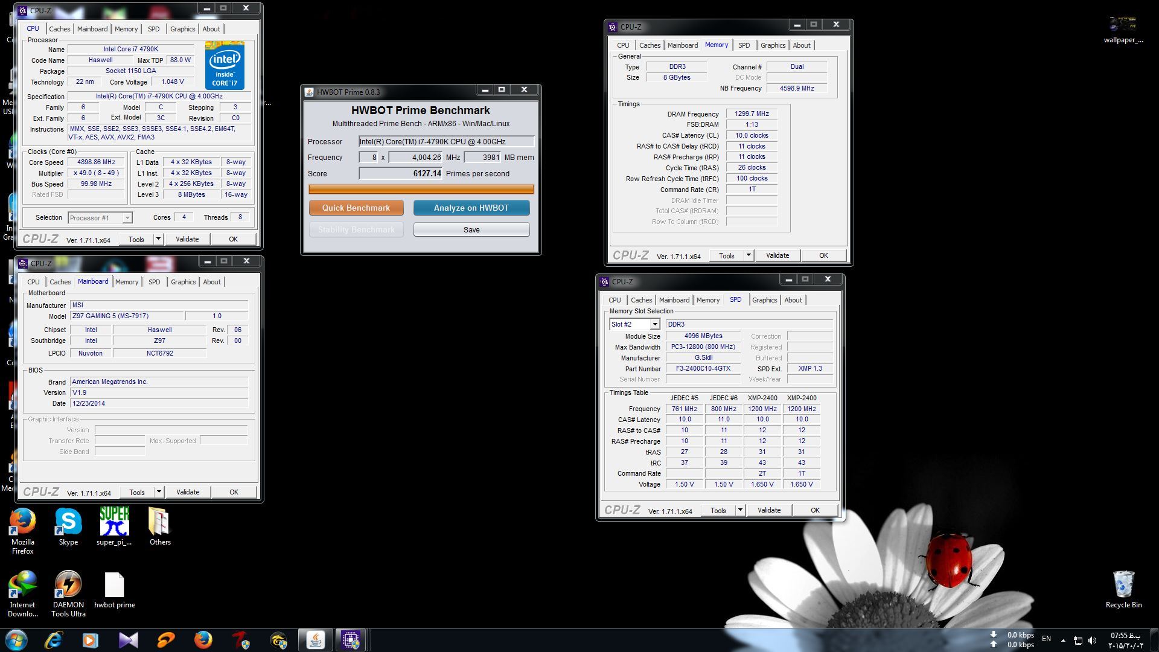Show hidden system tray icons

[x=1063, y=640]
